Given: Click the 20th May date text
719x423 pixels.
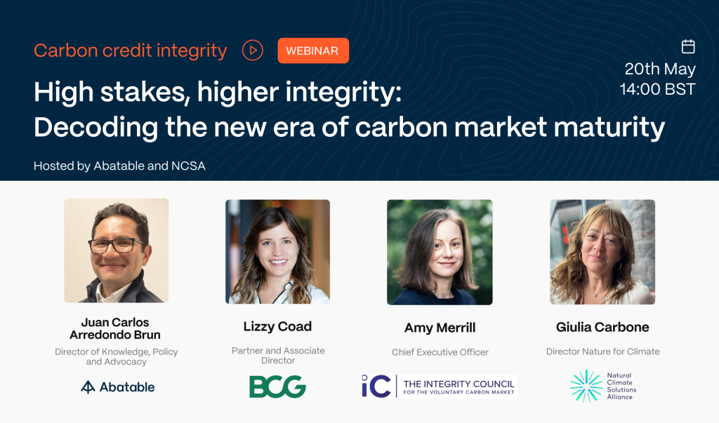Looking at the screenshot, I should (660, 69).
